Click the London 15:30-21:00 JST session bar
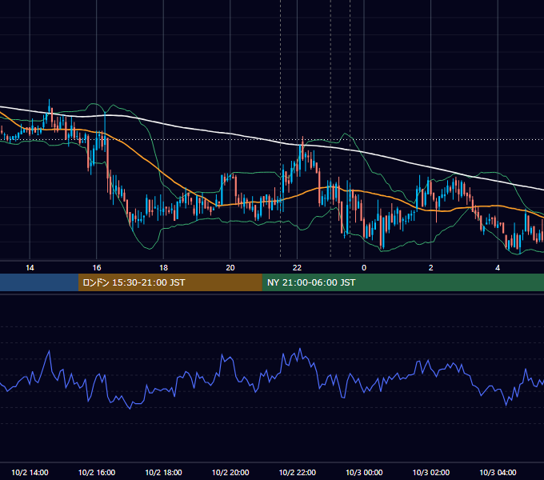This screenshot has width=544, height=480. [170, 282]
